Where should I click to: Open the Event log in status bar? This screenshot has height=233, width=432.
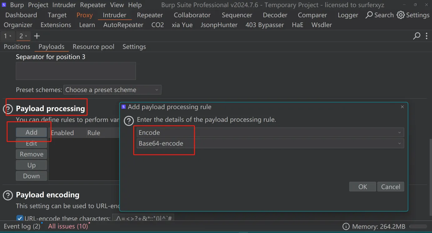pyautogui.click(x=22, y=226)
